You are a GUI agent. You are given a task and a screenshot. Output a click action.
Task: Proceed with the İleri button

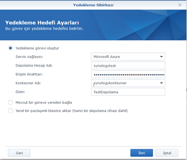[x=142, y=153]
